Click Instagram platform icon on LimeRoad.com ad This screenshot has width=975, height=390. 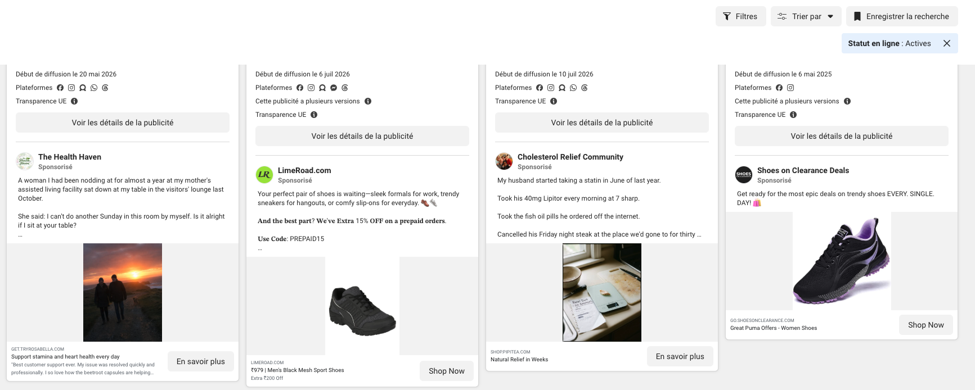(311, 88)
